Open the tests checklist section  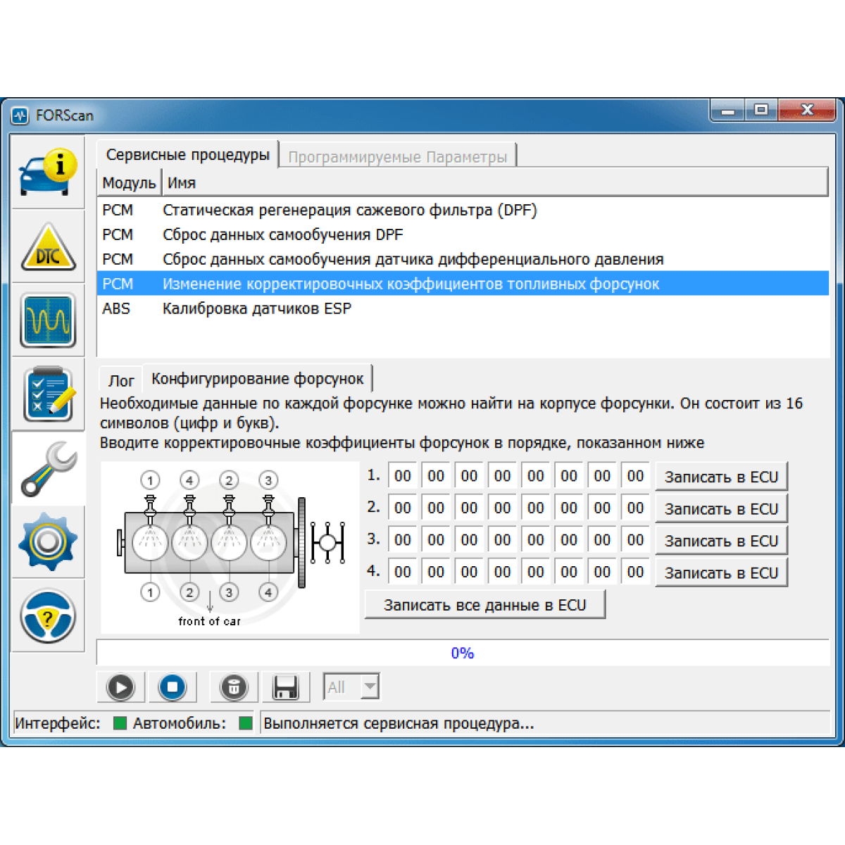tap(47, 394)
